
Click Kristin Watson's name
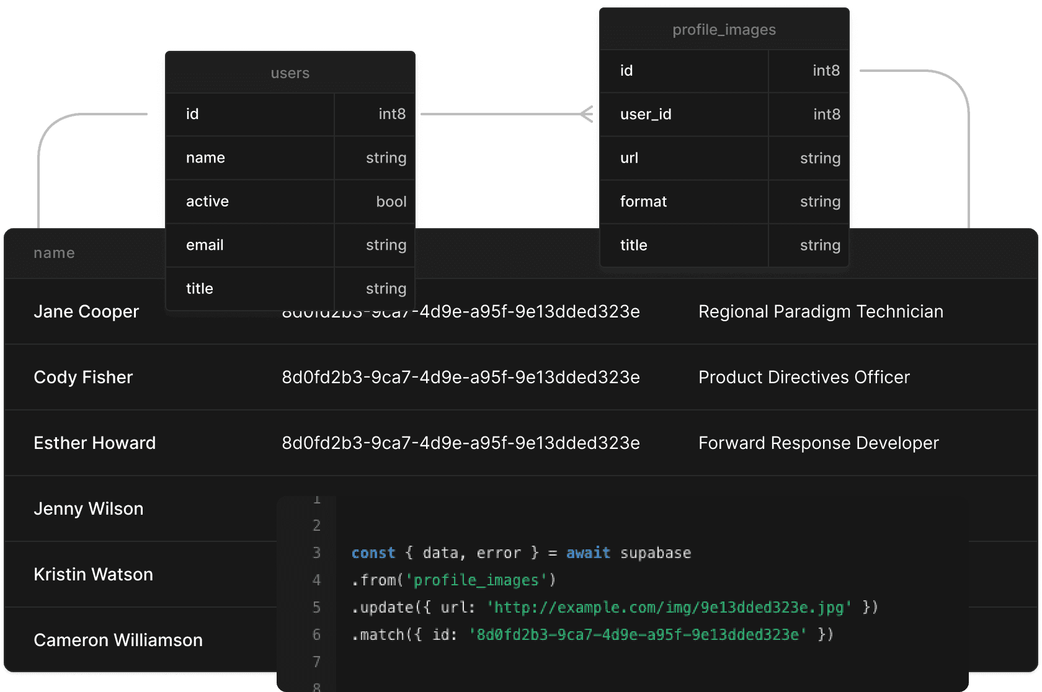tap(93, 574)
